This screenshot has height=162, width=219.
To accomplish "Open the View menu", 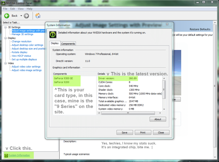I will (x=21, y=9).
